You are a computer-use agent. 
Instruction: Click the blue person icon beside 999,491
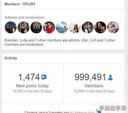tap(110, 78)
